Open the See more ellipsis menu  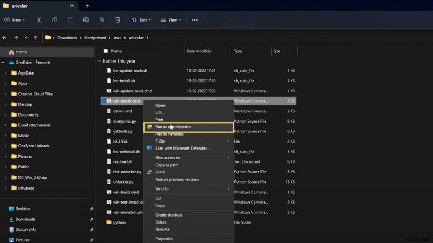click(x=194, y=20)
